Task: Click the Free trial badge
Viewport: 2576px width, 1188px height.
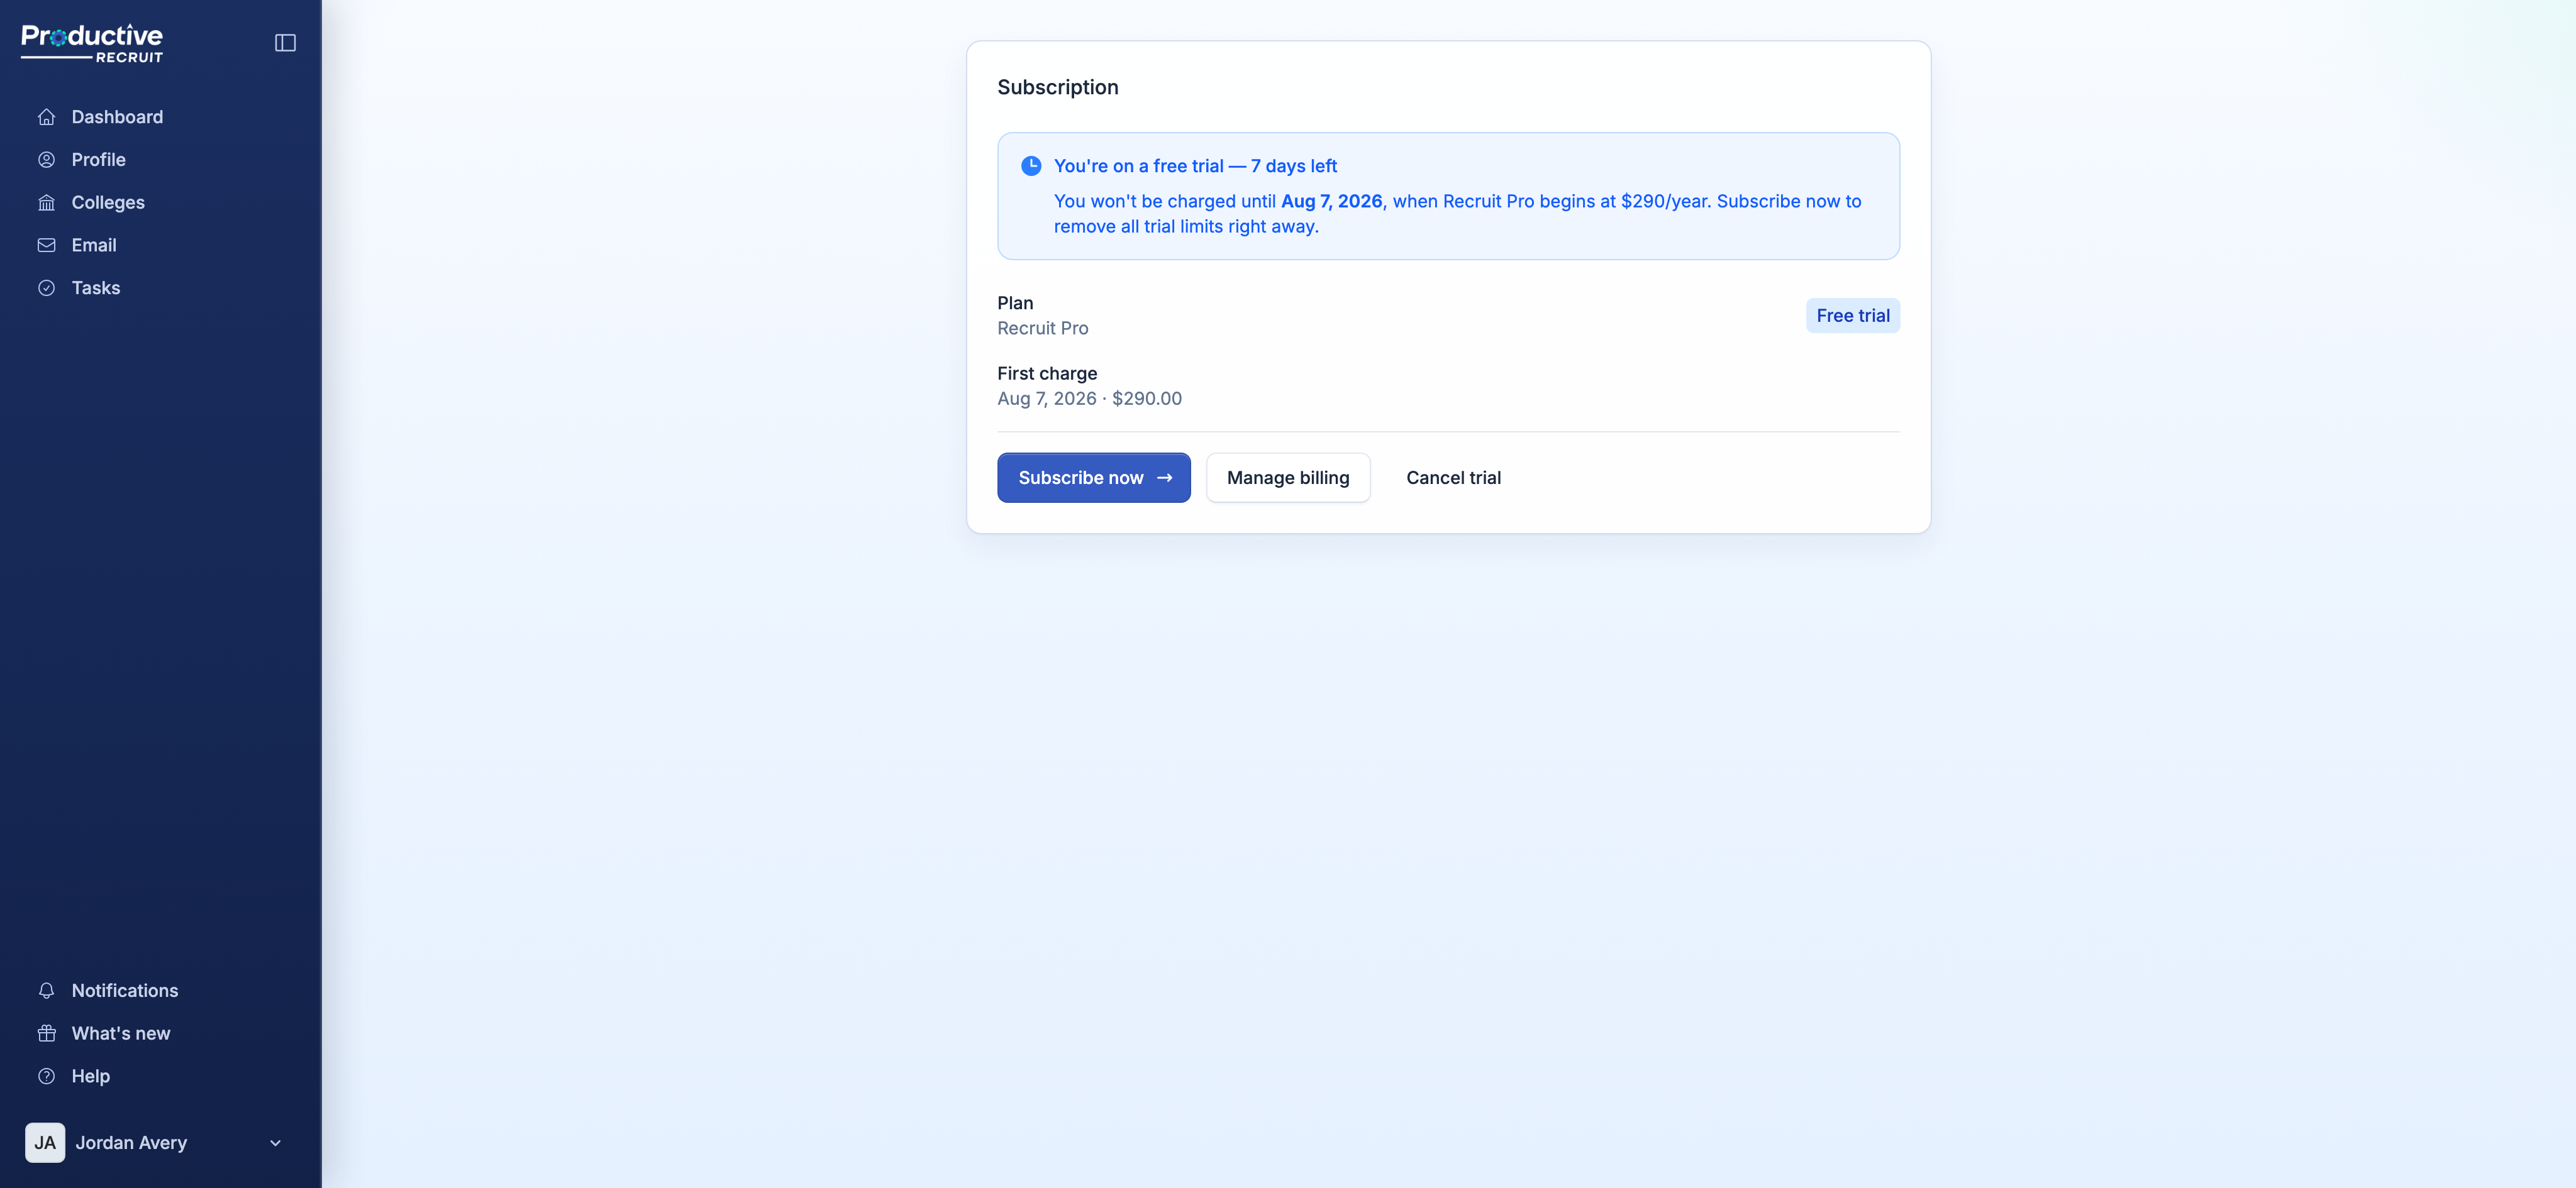Action: [1852, 316]
